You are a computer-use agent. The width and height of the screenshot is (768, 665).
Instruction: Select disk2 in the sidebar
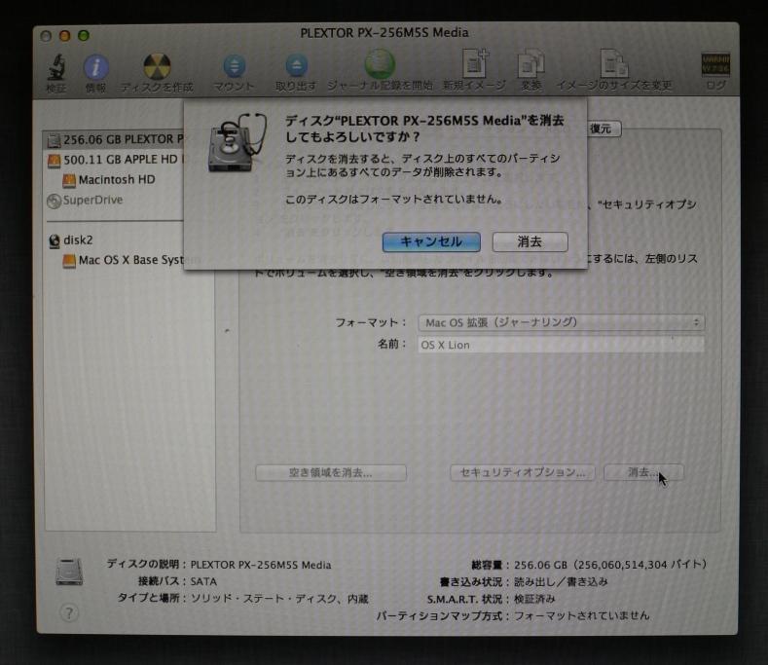coord(71,240)
